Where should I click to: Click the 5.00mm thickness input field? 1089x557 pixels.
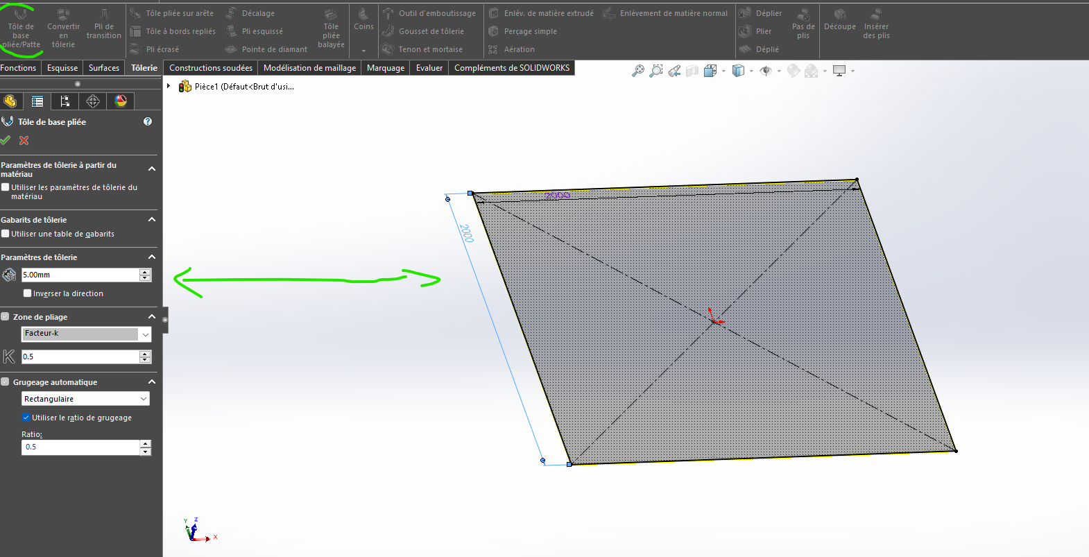80,275
